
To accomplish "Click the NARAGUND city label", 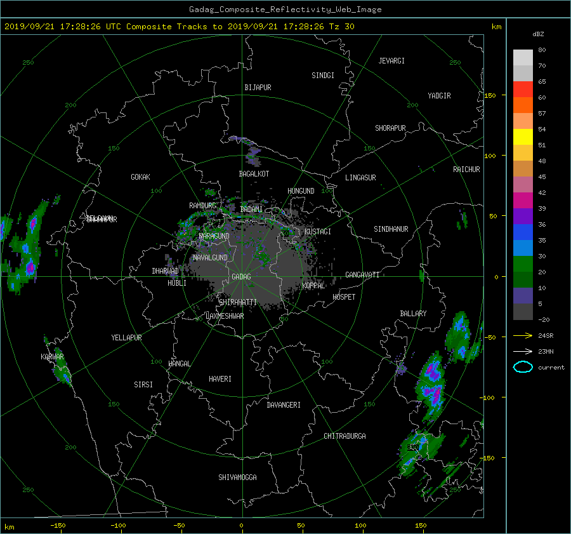I will [214, 236].
